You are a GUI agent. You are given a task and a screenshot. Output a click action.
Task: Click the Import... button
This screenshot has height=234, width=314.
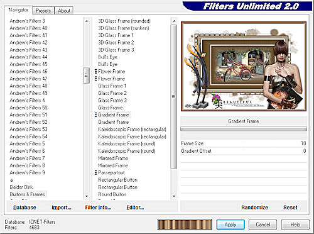[x=62, y=208]
